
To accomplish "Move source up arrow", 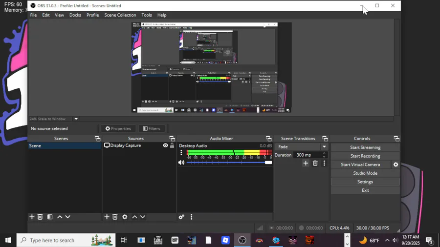I will [135, 217].
